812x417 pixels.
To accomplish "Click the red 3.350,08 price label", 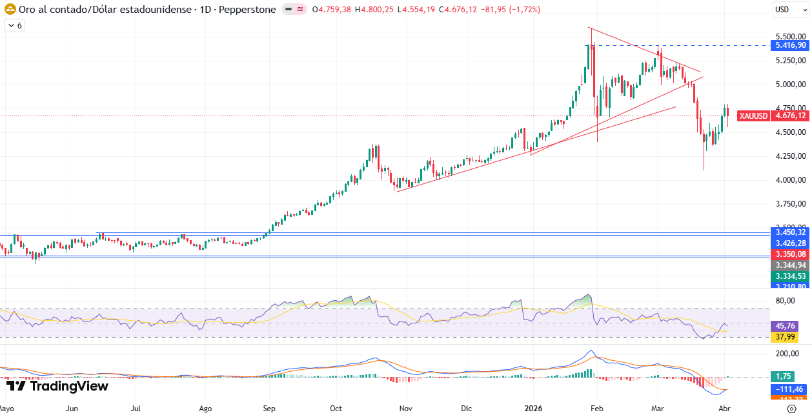I will coord(791,254).
